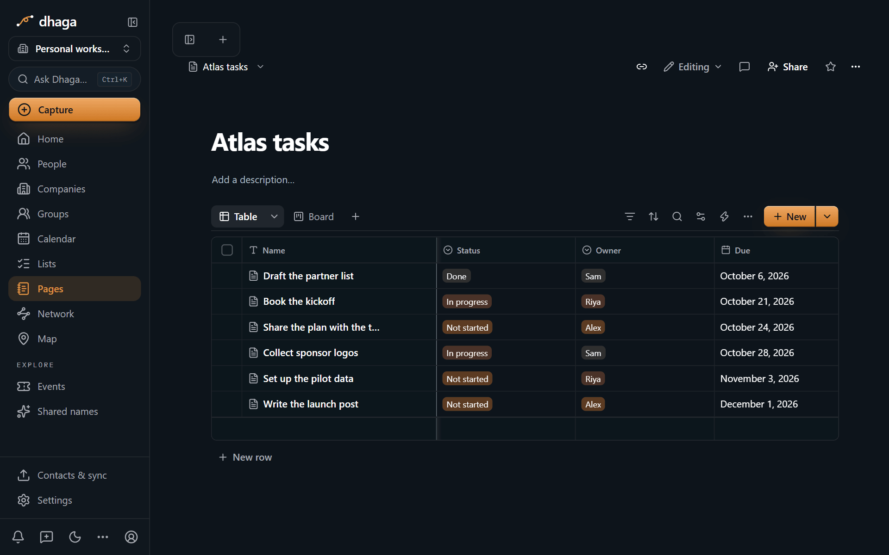Add a new tab with plus icon
This screenshot has height=555, width=889.
(223, 40)
